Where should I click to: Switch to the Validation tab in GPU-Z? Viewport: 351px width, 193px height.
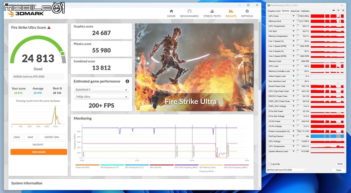pos(306,11)
